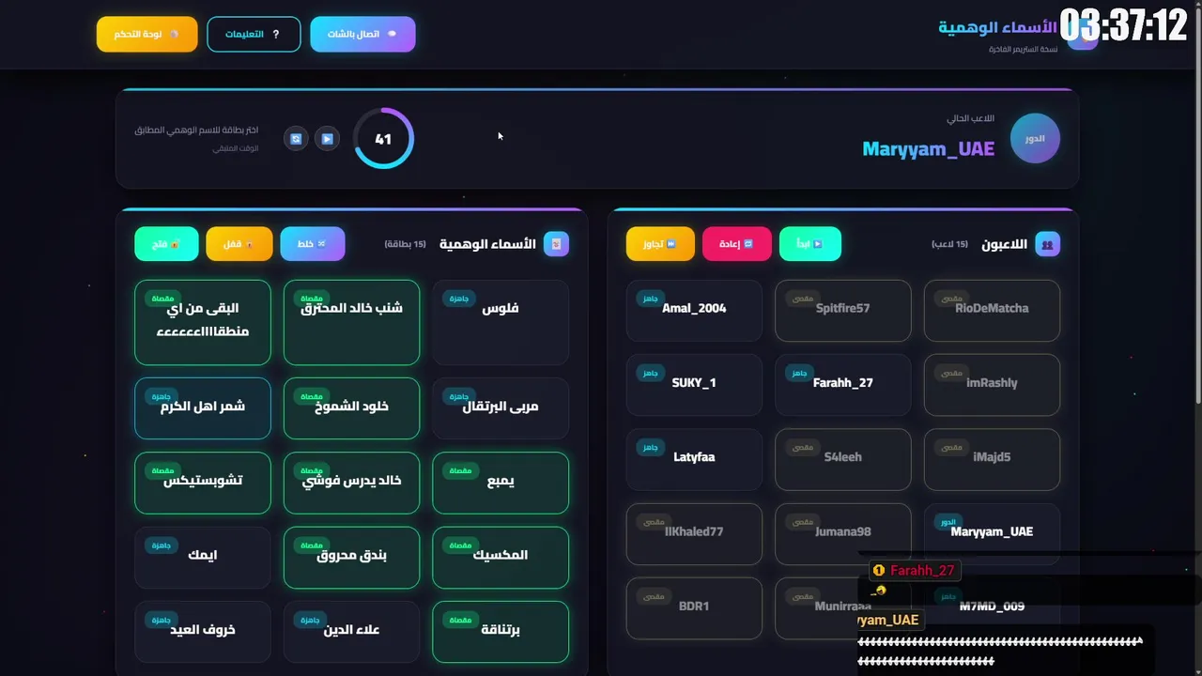Pick the شمر اهل الكرم card
The height and width of the screenshot is (676, 1202).
point(203,407)
